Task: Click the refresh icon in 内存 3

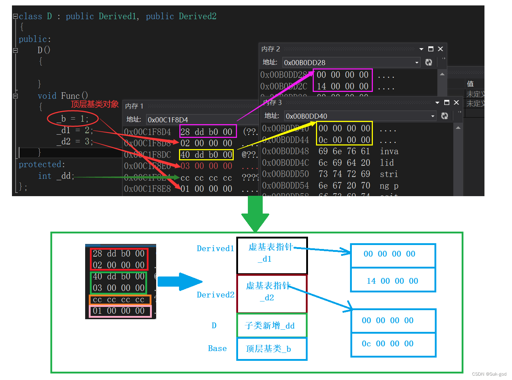Action: point(445,116)
